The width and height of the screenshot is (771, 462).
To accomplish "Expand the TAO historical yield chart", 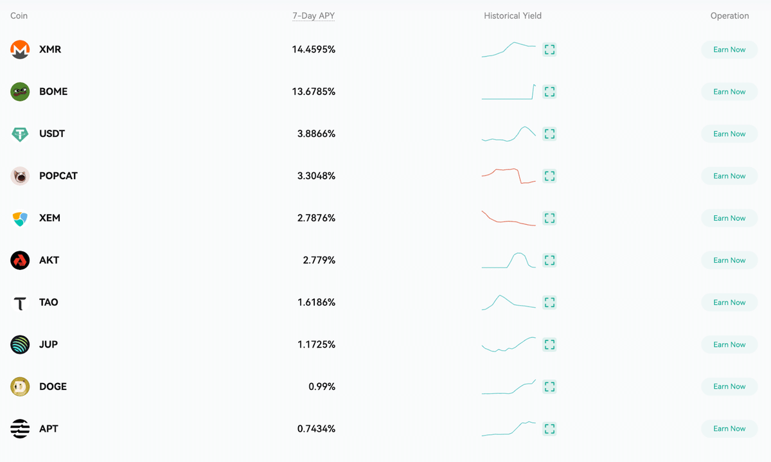I will click(549, 302).
